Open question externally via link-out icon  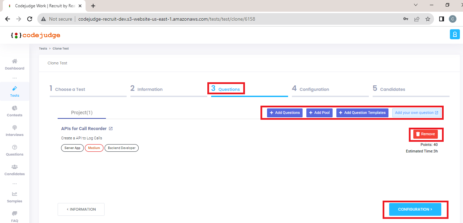110,128
